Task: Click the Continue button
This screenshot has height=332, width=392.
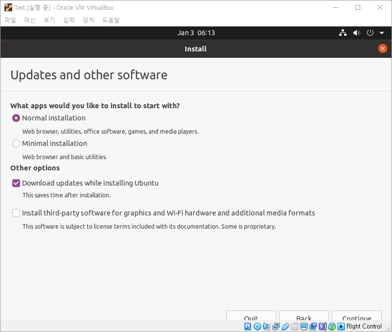Action: tap(357, 316)
